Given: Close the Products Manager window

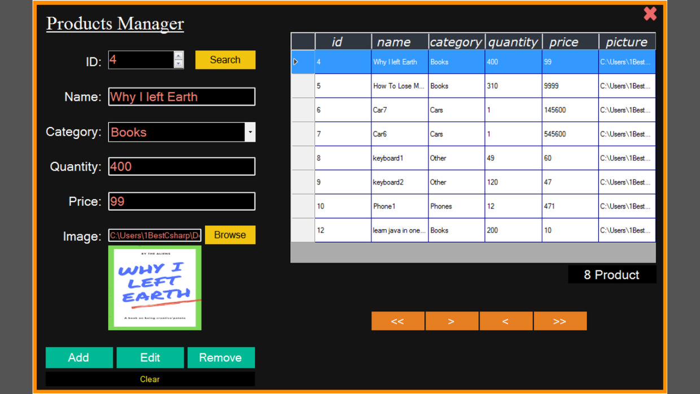Looking at the screenshot, I should point(650,14).
